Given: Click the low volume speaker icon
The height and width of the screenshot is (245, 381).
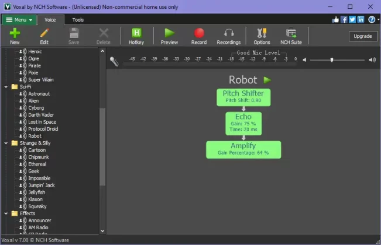Looking at the screenshot, I should point(304,60).
